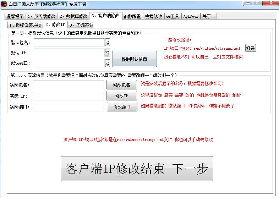The width and height of the screenshot is (279, 198).
Task: Click the app icon in title bar
Action: point(4,4)
